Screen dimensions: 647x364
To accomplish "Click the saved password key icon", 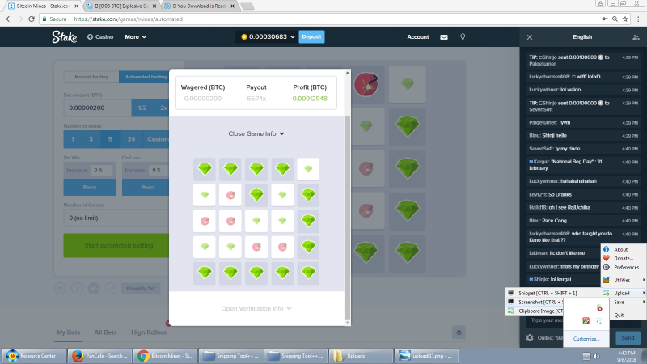I will [604, 19].
